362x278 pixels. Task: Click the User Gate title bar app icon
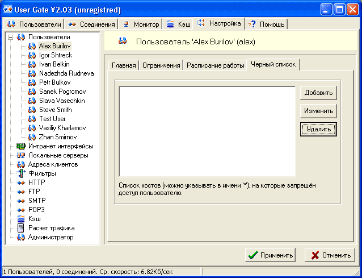8,10
